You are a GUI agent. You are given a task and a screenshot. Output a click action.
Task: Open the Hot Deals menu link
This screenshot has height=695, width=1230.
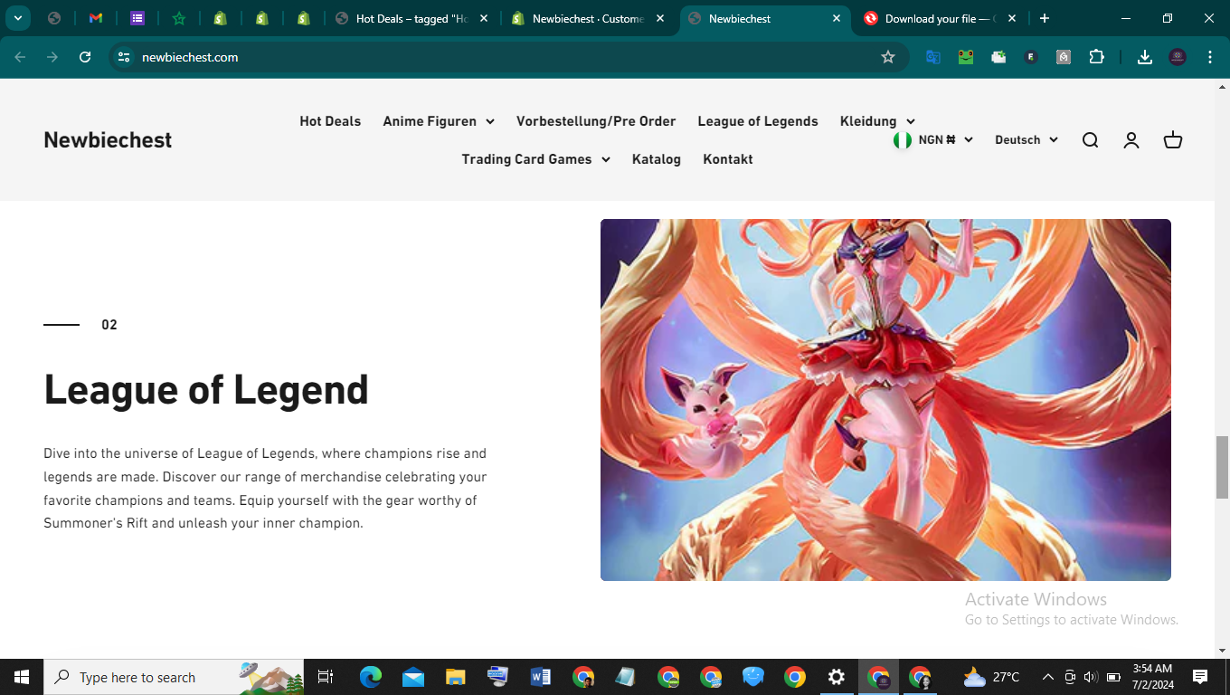point(330,121)
